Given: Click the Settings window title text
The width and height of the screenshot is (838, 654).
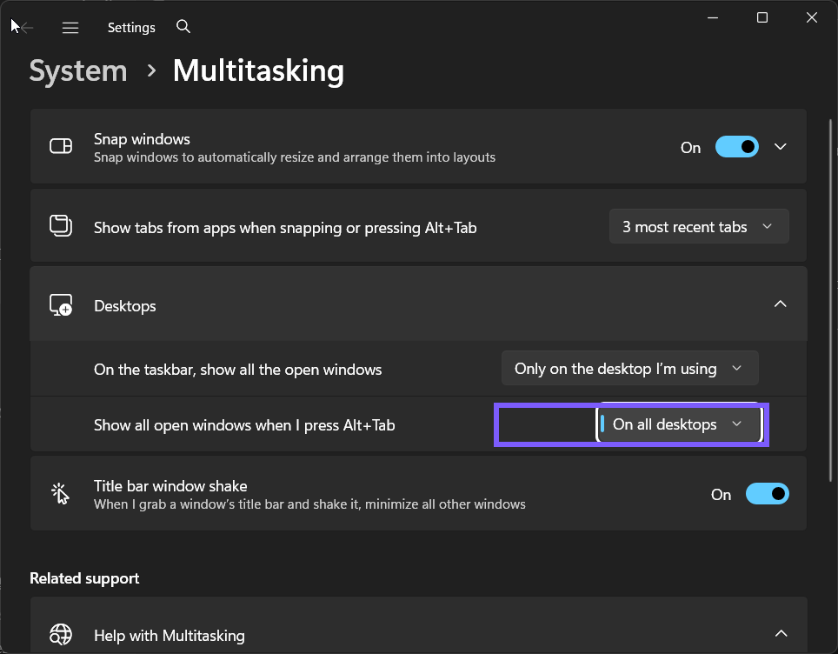Looking at the screenshot, I should pyautogui.click(x=131, y=27).
